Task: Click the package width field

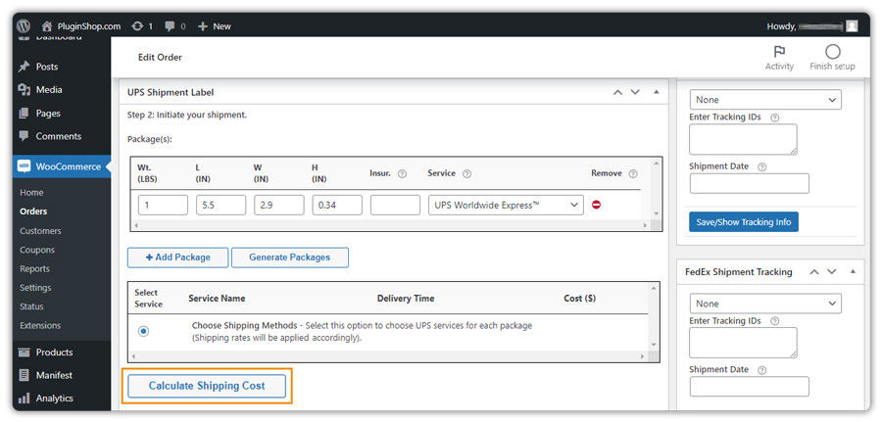Action: tap(279, 205)
